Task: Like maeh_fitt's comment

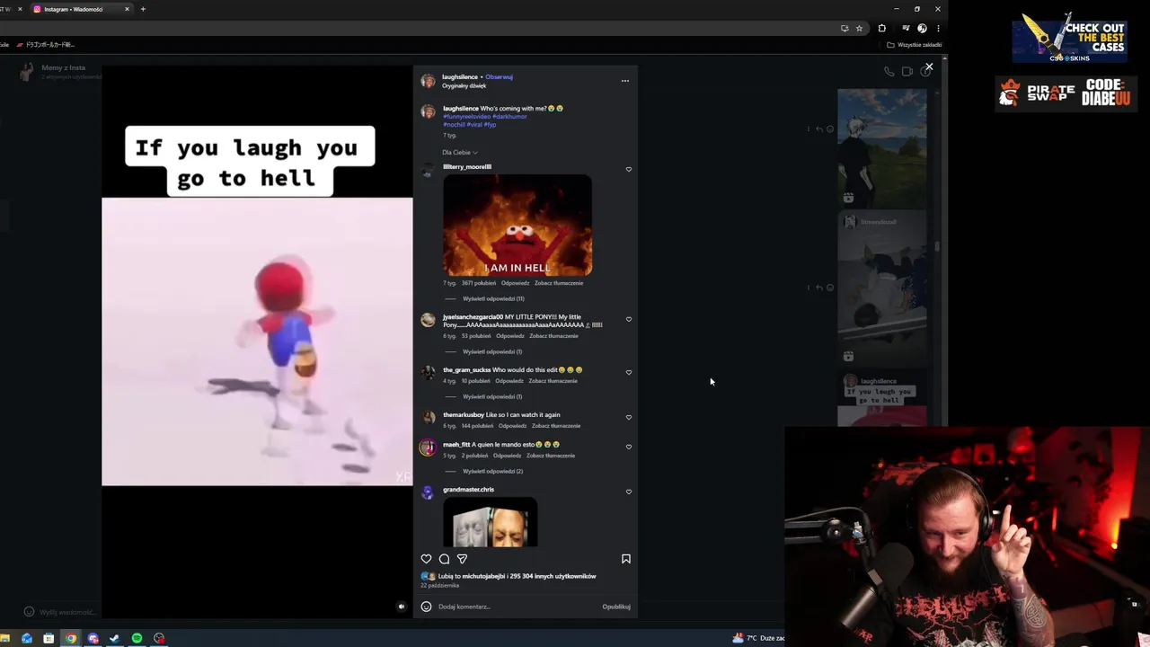Action: (629, 447)
